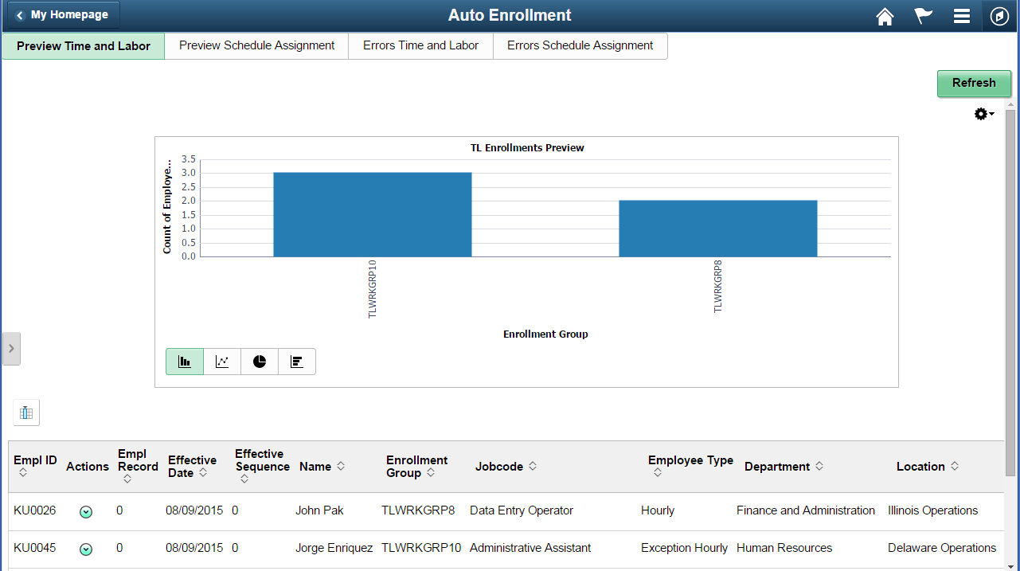
Task: Click Finance and Administration department cell
Action: pyautogui.click(x=806, y=510)
